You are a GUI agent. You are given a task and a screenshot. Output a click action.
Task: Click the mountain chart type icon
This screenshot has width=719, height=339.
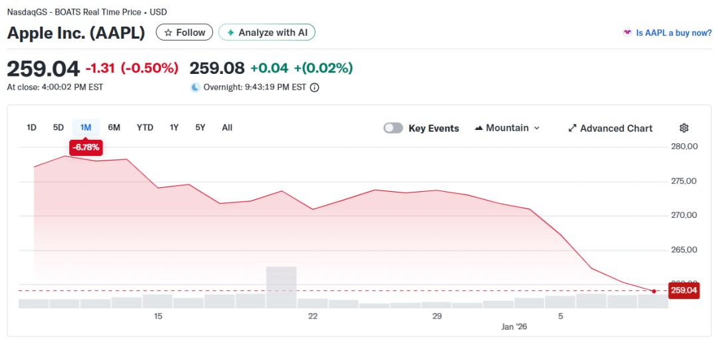(x=479, y=128)
